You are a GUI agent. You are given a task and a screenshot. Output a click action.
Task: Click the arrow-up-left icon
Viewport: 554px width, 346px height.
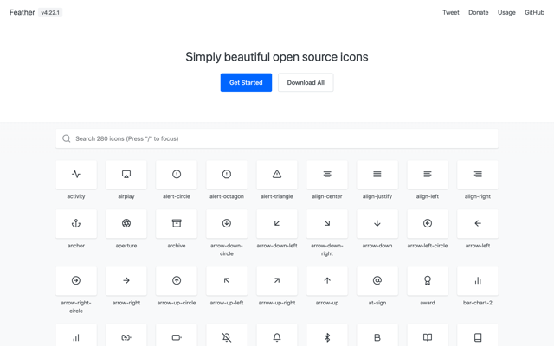tap(227, 280)
